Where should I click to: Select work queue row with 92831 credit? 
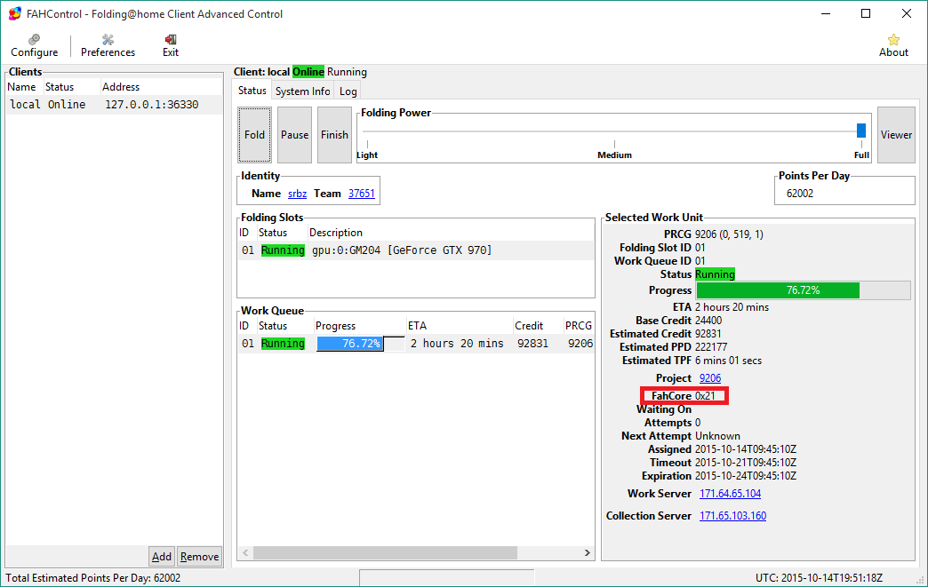pyautogui.click(x=415, y=344)
